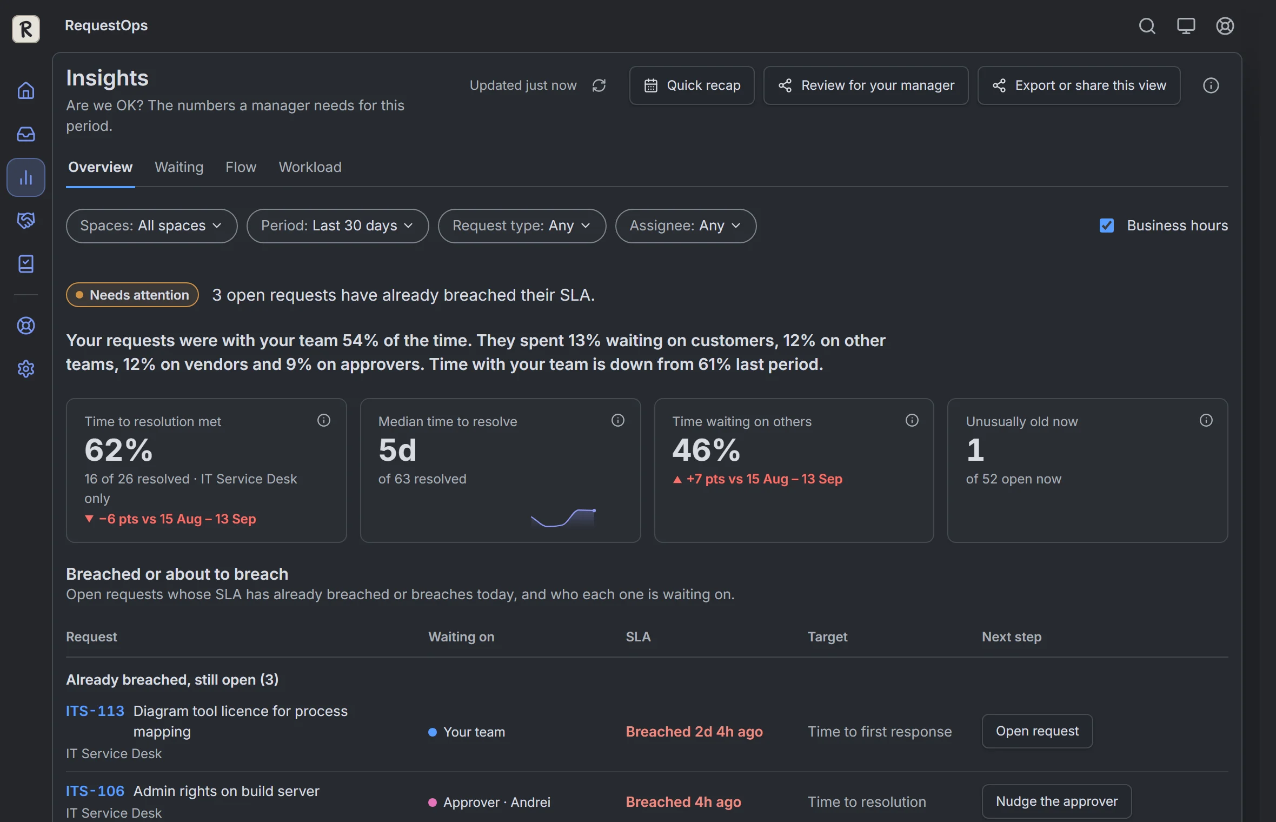Switch to the Waiting tab
The width and height of the screenshot is (1276, 822).
179,167
